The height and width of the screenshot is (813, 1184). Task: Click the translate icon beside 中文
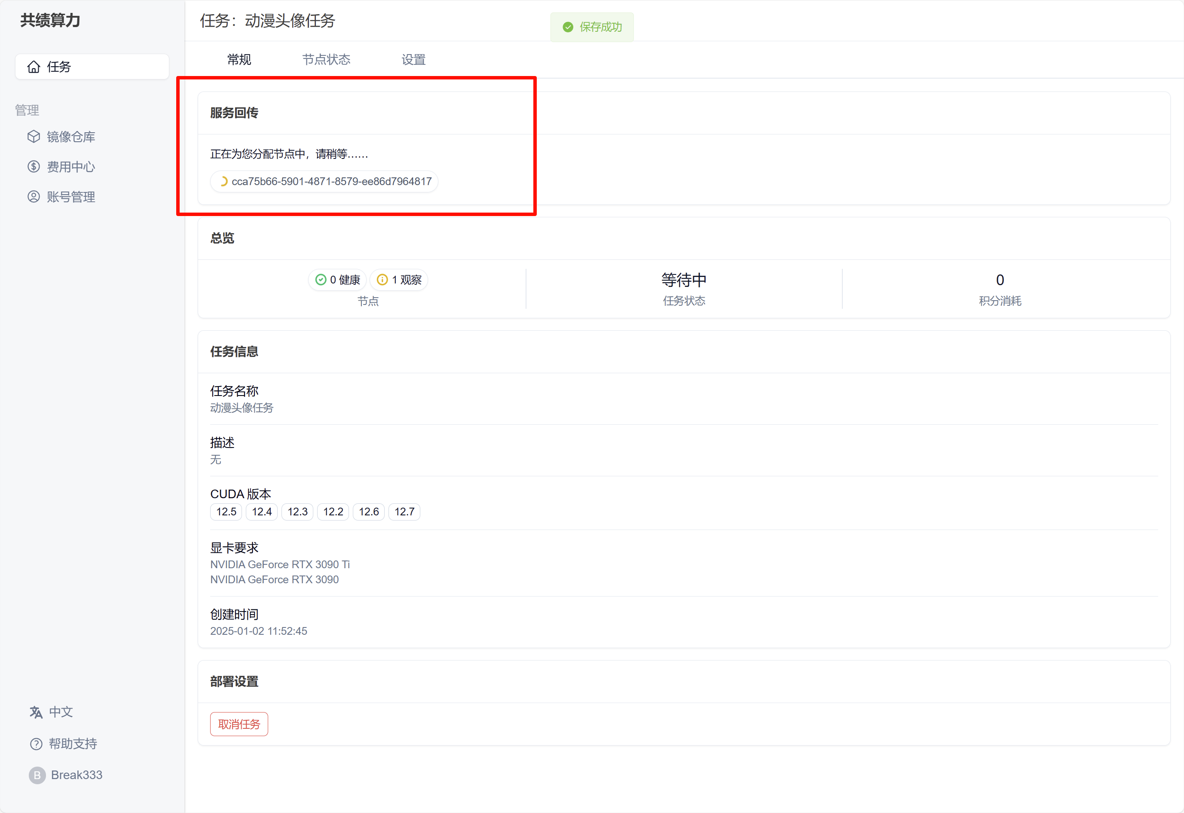(x=36, y=712)
